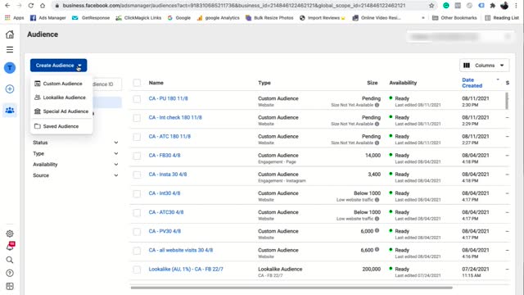
Task: Open the notifications bell icon
Action: [x=10, y=247]
